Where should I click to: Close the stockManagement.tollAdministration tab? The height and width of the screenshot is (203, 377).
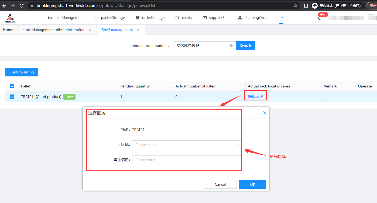coord(90,30)
